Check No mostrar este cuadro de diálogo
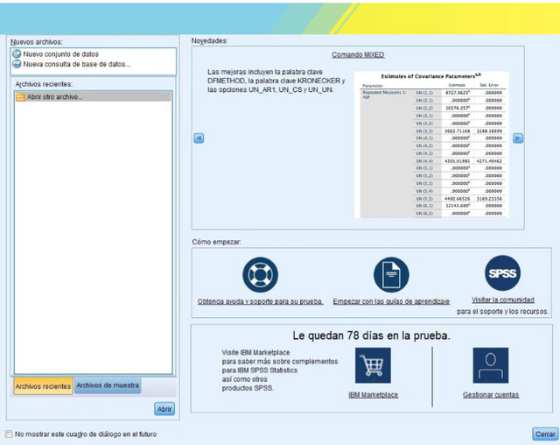 pos(9,434)
